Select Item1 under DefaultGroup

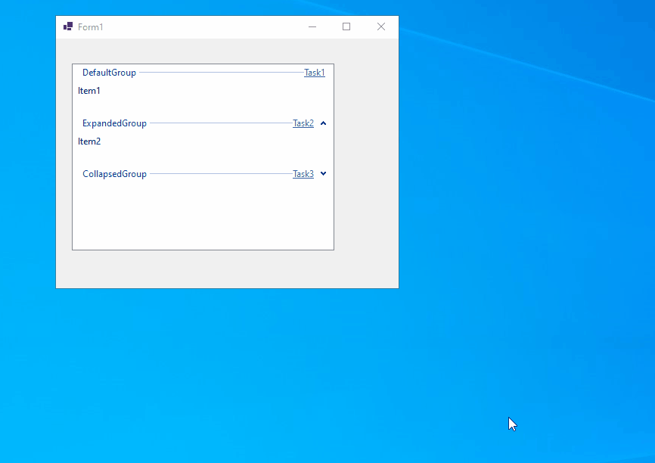[x=89, y=90]
